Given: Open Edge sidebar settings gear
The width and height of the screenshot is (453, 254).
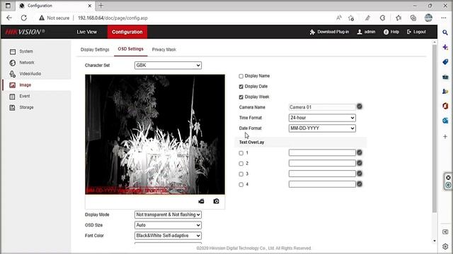Looking at the screenshot, I should point(445,246).
